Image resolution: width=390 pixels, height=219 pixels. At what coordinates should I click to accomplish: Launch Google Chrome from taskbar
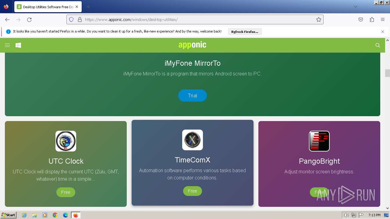coord(55,215)
